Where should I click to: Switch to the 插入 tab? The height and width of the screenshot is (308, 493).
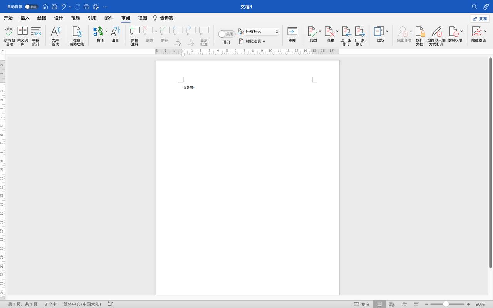point(25,18)
